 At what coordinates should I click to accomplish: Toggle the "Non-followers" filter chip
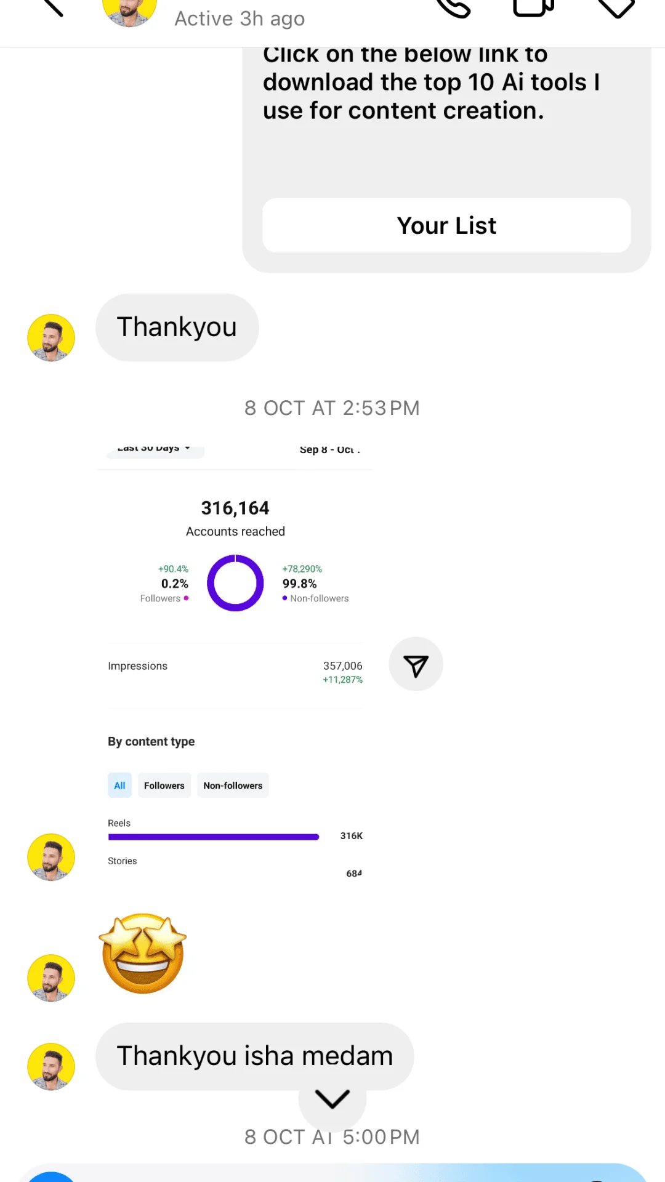[233, 786]
